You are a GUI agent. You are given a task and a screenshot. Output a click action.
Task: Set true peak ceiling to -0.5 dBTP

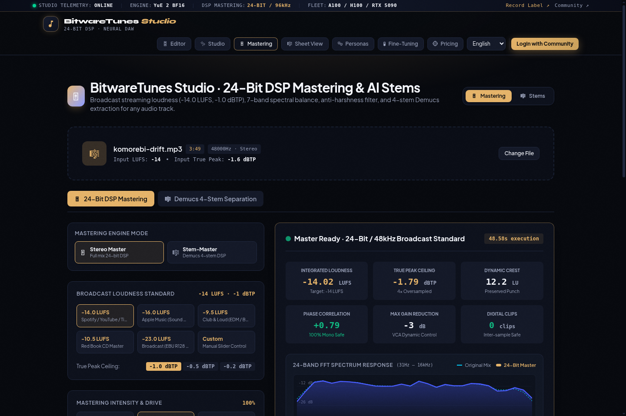click(x=200, y=366)
